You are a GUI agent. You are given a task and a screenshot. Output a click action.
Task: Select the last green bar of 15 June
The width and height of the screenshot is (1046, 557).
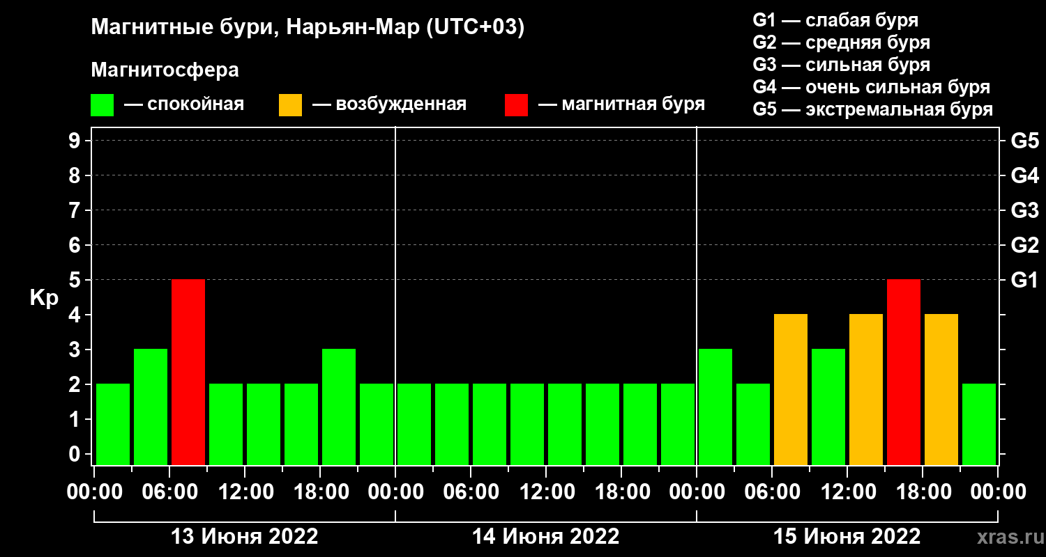point(979,424)
